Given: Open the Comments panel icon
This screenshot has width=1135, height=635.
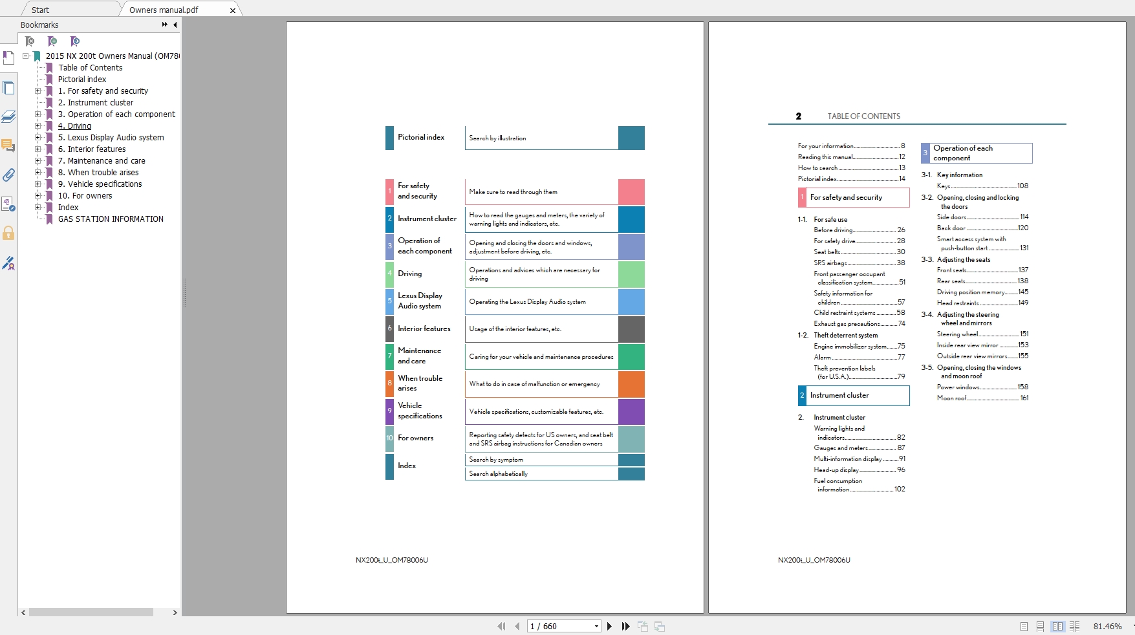Looking at the screenshot, I should click(x=8, y=145).
